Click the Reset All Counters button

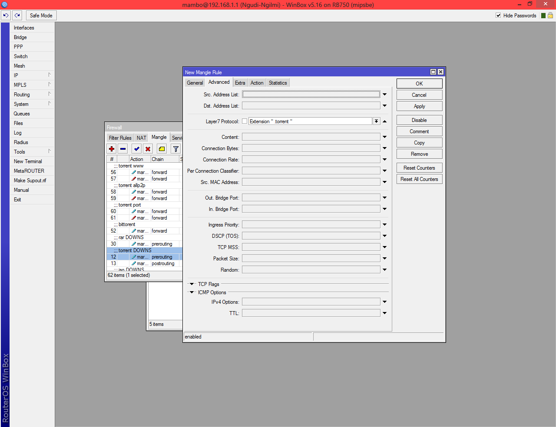coord(419,179)
